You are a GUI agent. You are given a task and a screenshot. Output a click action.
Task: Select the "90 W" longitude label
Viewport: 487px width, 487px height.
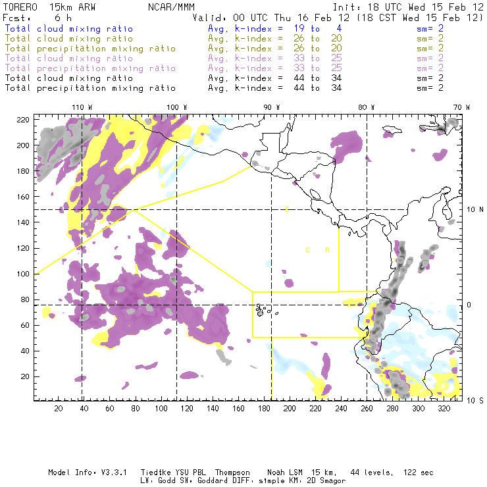pyautogui.click(x=272, y=107)
